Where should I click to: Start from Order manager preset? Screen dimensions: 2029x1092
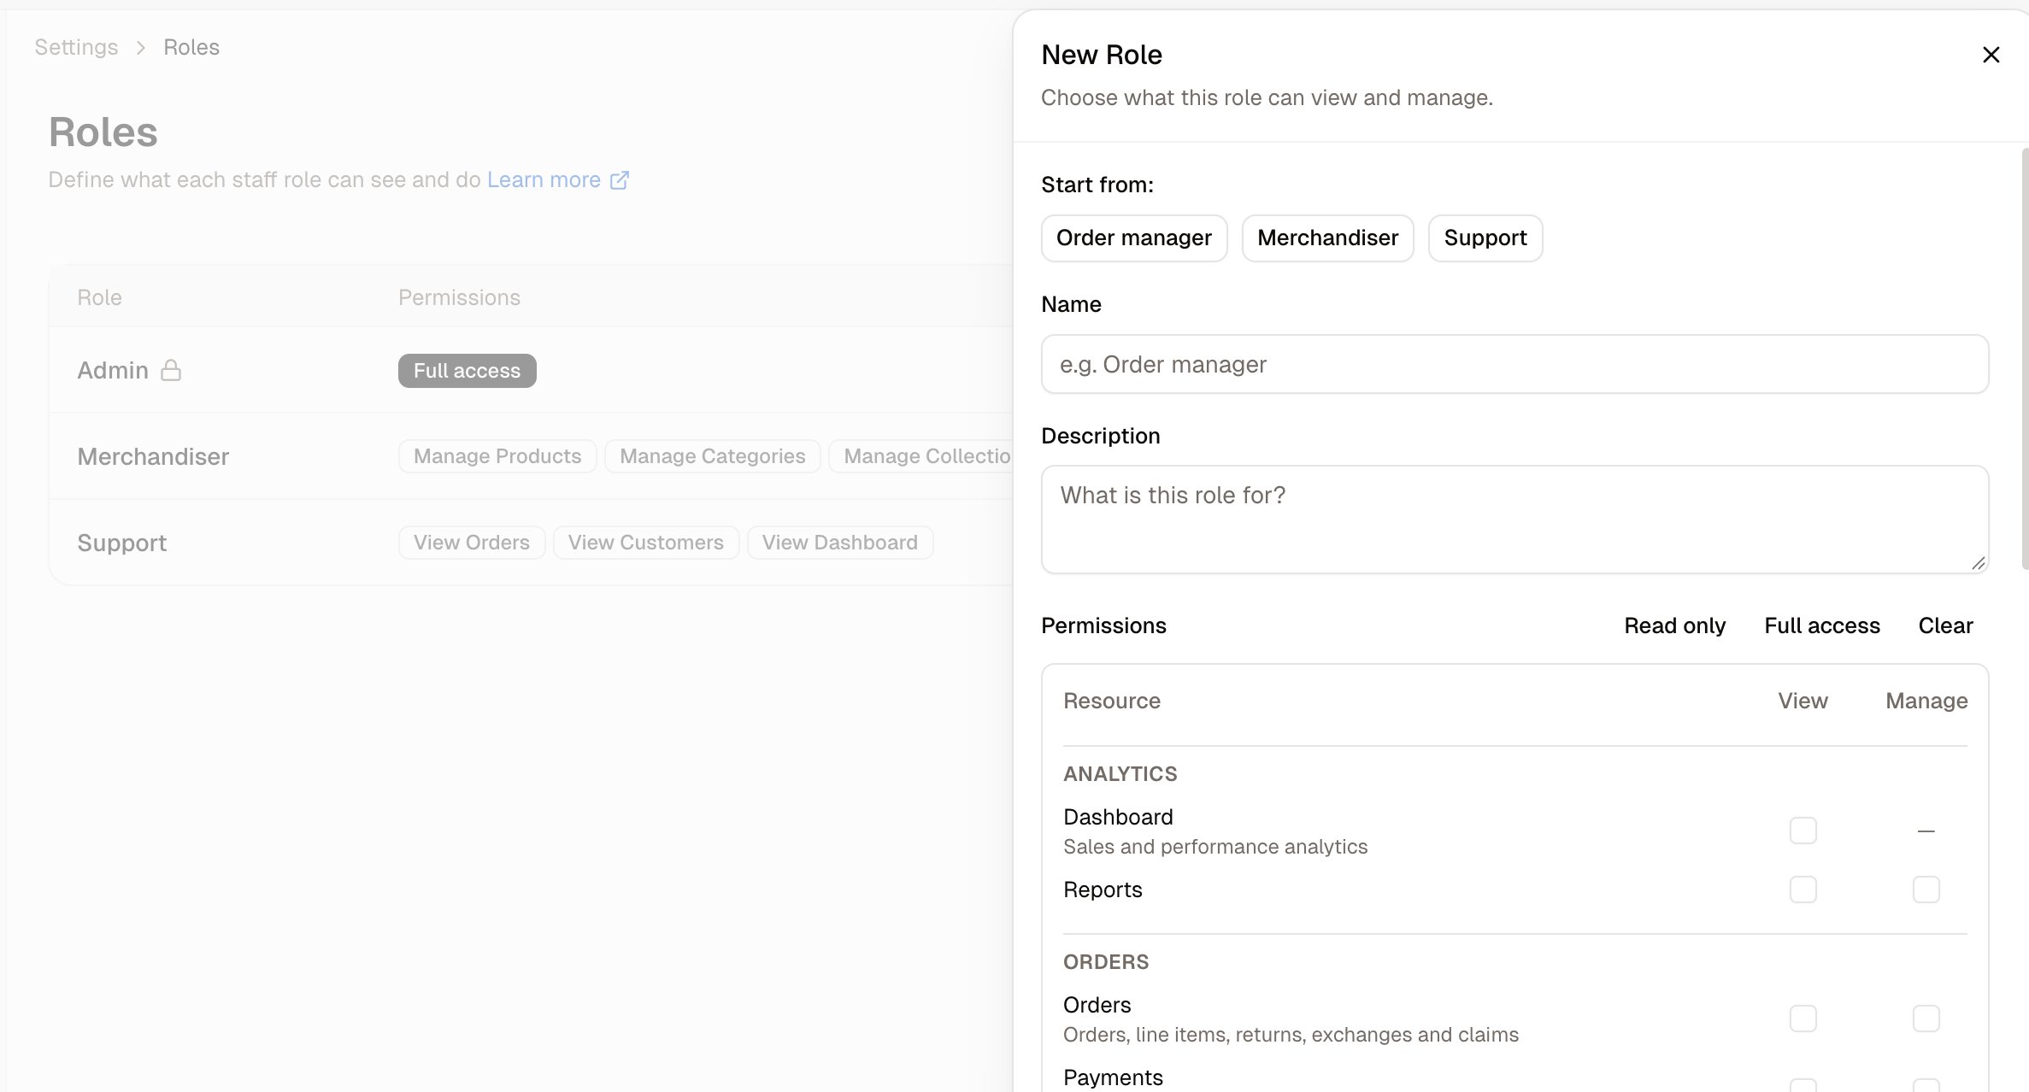1134,238
